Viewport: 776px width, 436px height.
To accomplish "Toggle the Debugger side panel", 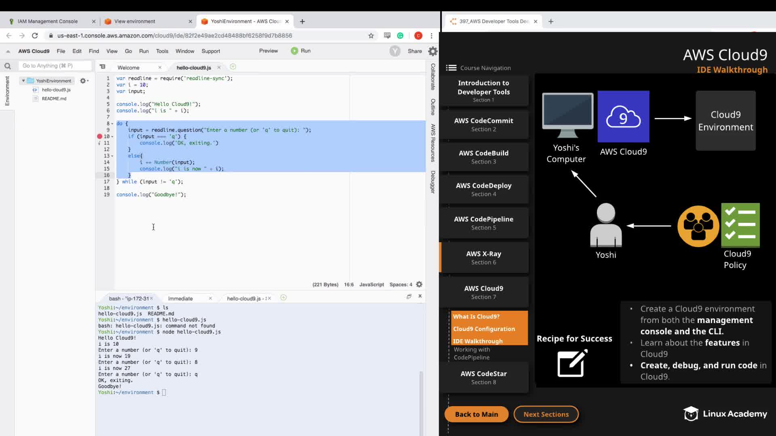I will coord(433,182).
